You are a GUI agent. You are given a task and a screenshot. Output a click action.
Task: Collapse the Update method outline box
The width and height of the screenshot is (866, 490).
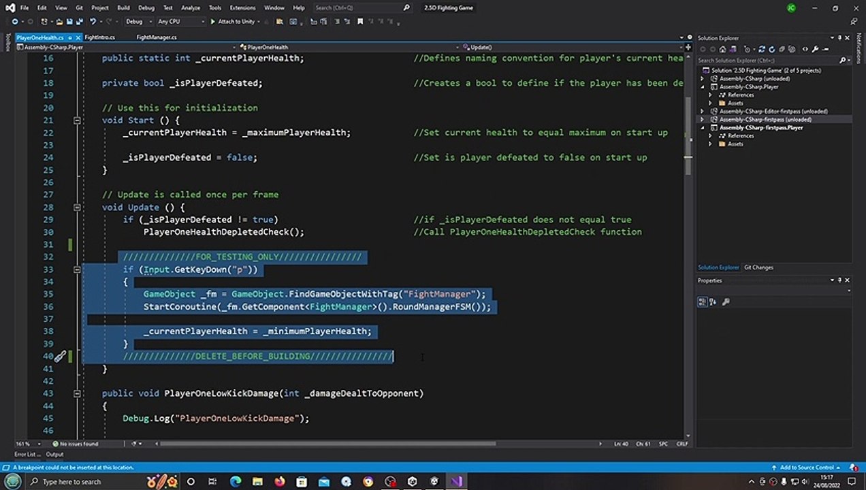pos(77,207)
